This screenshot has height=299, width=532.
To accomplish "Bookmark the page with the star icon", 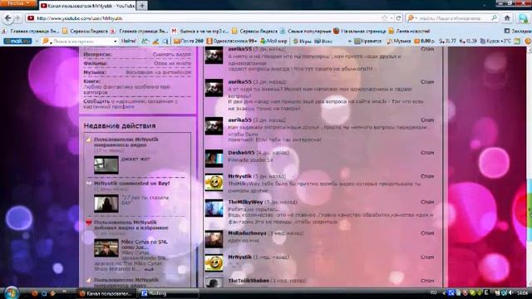I will point(384,18).
